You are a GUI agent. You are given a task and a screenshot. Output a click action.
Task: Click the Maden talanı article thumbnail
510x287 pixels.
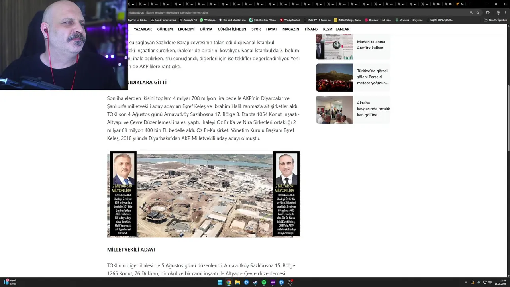tap(334, 47)
